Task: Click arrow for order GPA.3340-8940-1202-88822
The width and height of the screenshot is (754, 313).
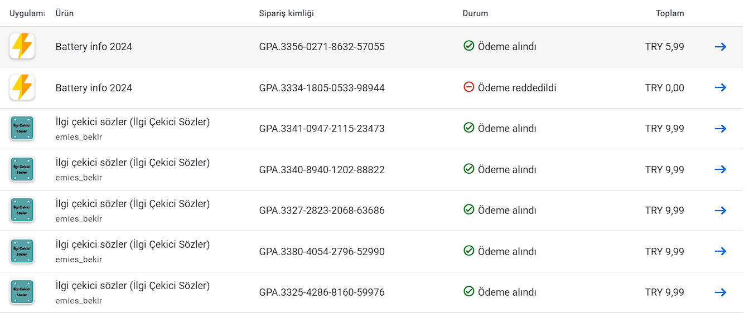Action: tap(720, 169)
